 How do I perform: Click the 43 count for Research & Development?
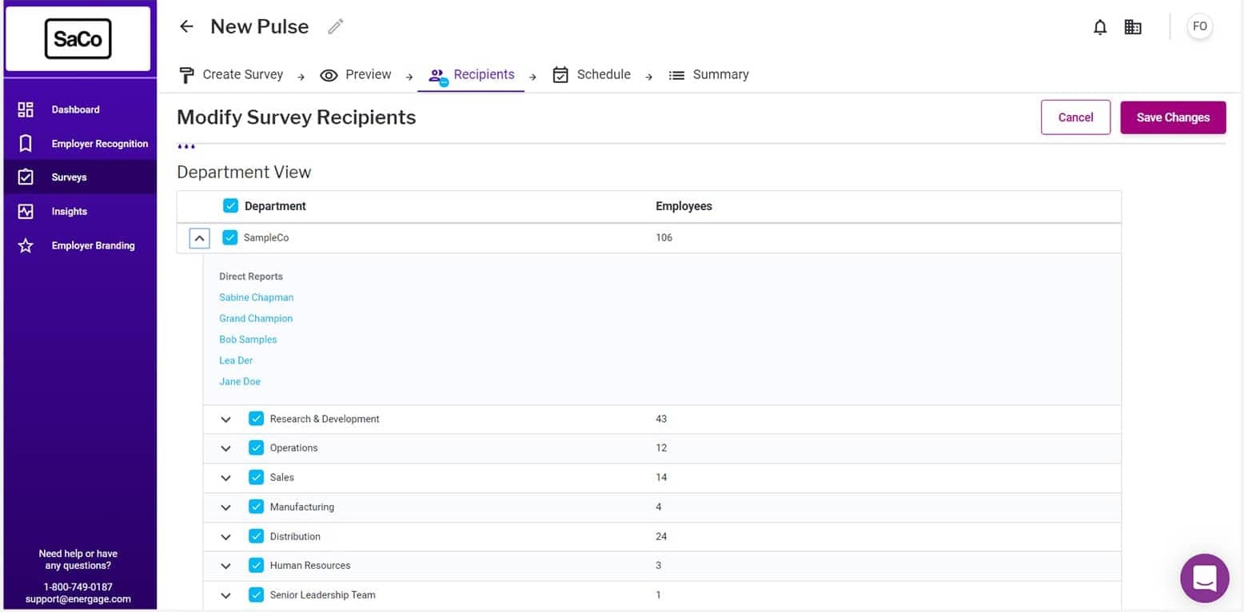click(661, 419)
